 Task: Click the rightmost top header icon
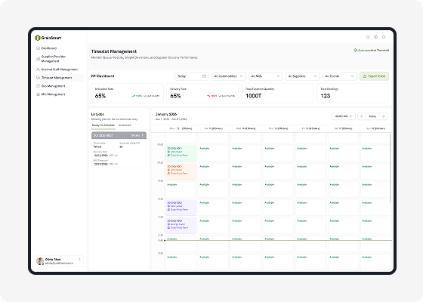[x=384, y=37]
